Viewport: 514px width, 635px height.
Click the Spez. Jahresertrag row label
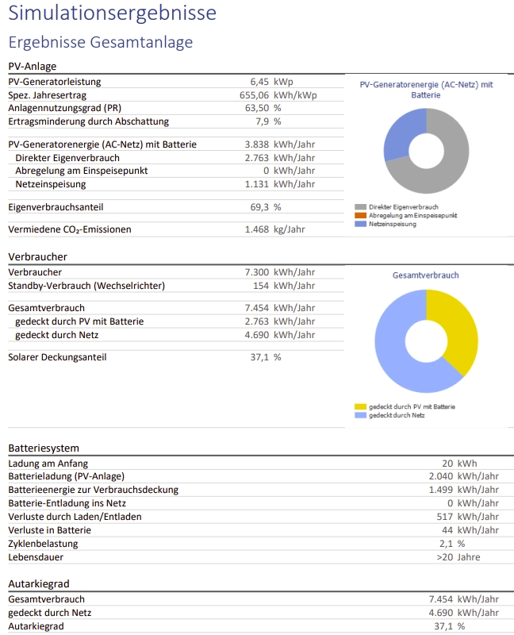[x=48, y=95]
